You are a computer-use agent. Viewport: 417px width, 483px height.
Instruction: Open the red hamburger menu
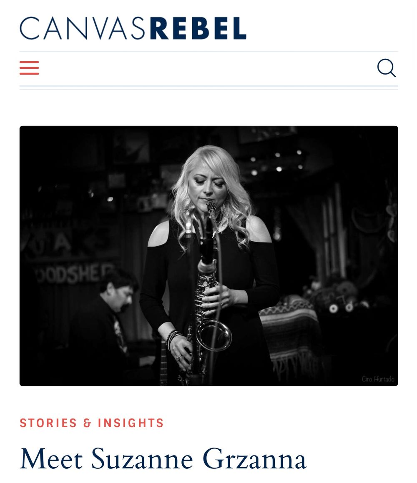(x=29, y=68)
